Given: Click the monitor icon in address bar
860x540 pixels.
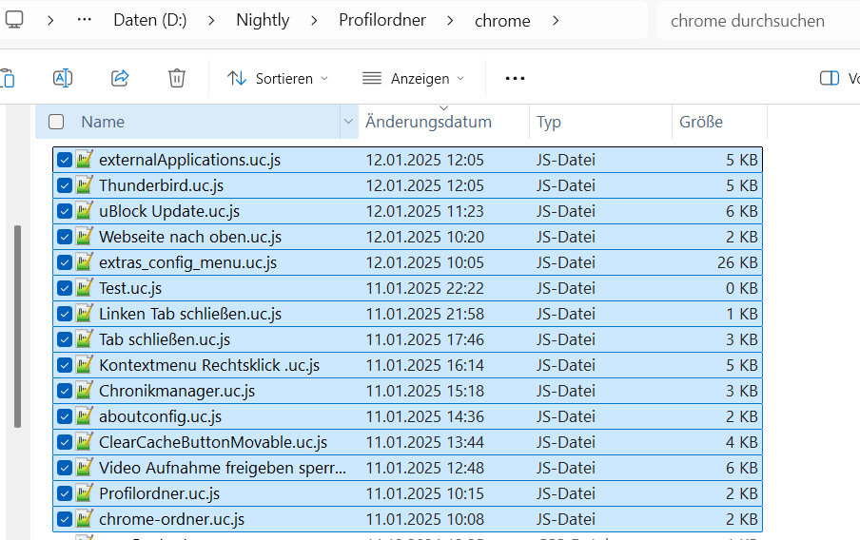Looking at the screenshot, I should pos(14,20).
